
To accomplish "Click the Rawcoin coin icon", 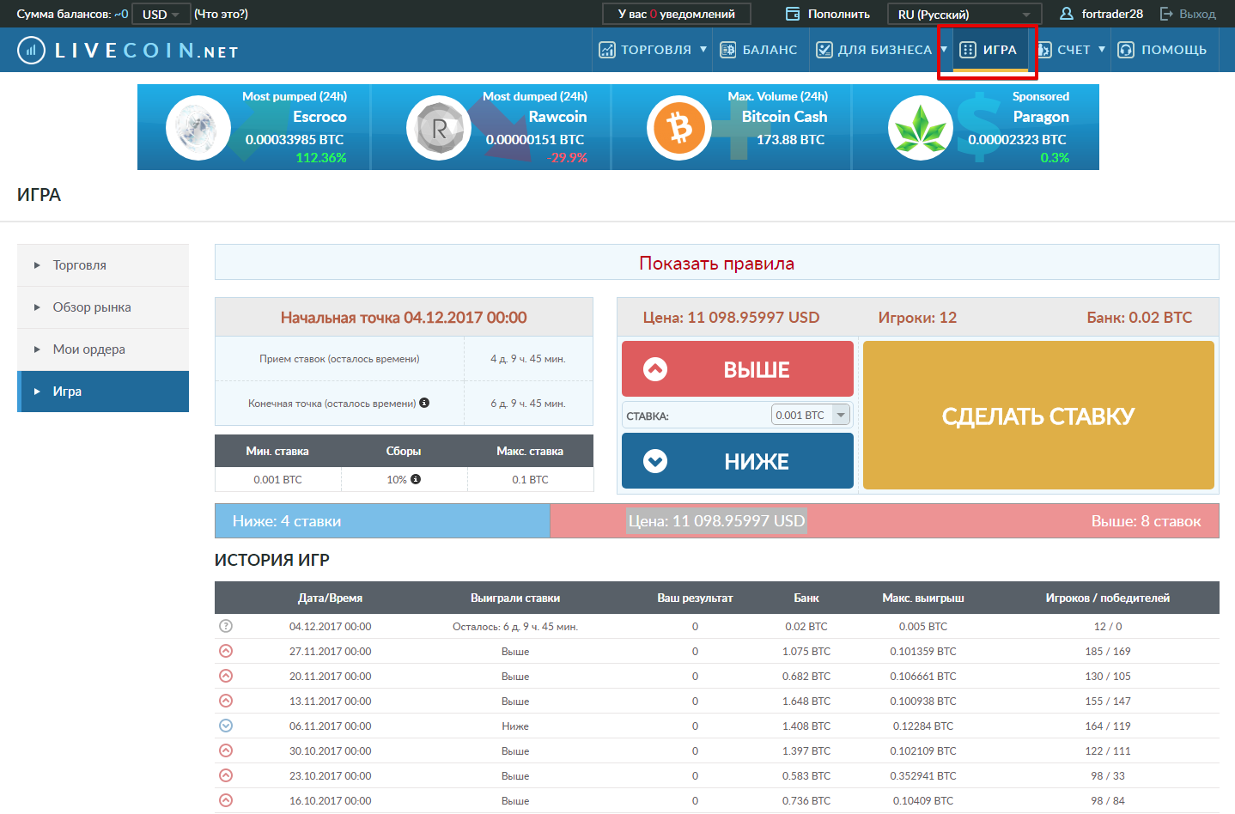I will [439, 128].
